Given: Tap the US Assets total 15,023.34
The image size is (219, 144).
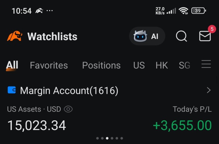Looking at the screenshot, I should [x=37, y=125].
